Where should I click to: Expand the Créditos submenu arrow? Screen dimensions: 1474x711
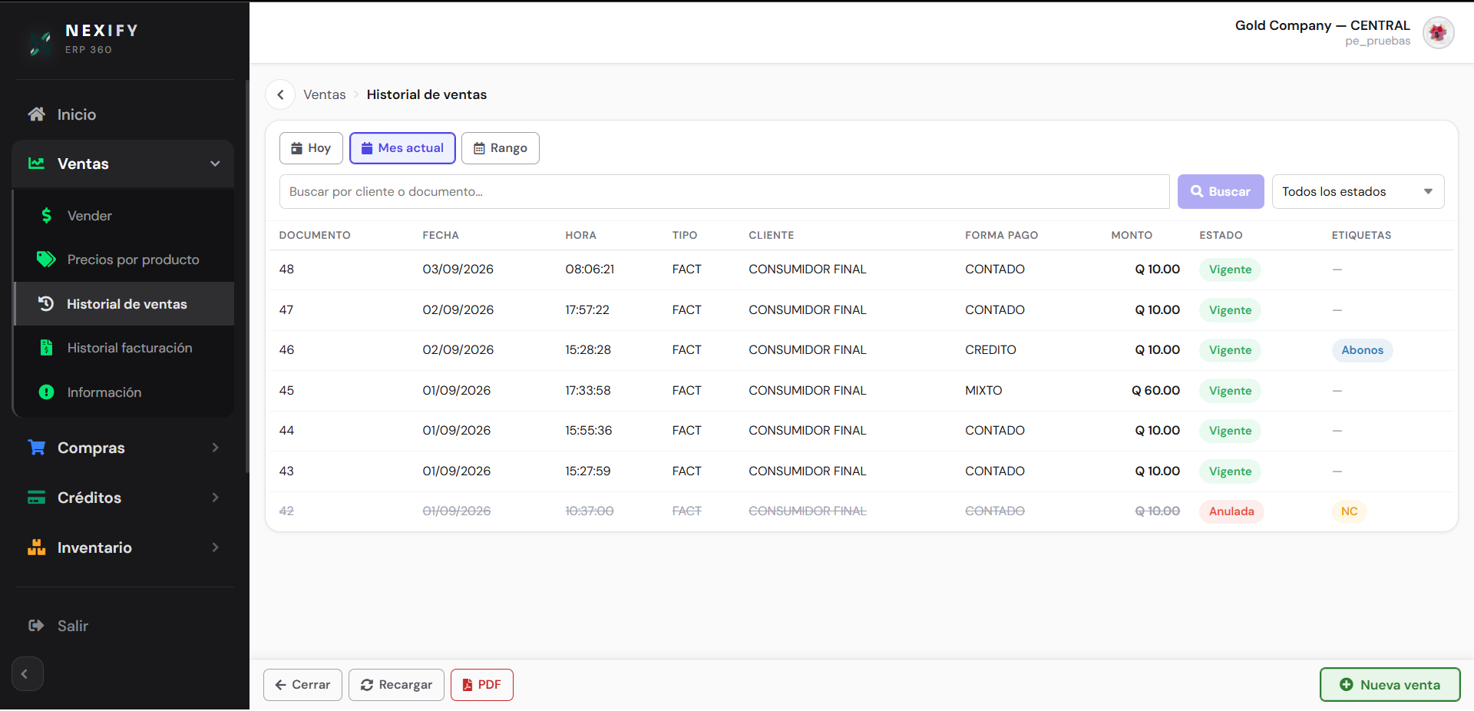click(x=216, y=498)
